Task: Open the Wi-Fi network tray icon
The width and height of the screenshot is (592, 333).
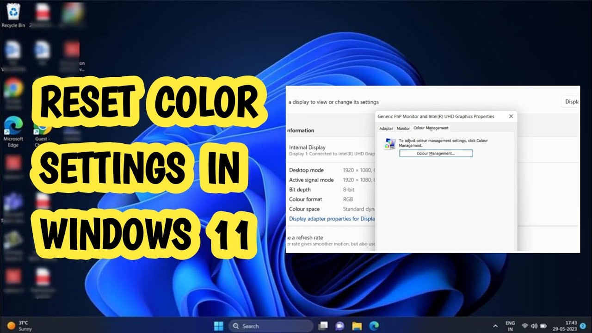Action: 525,326
